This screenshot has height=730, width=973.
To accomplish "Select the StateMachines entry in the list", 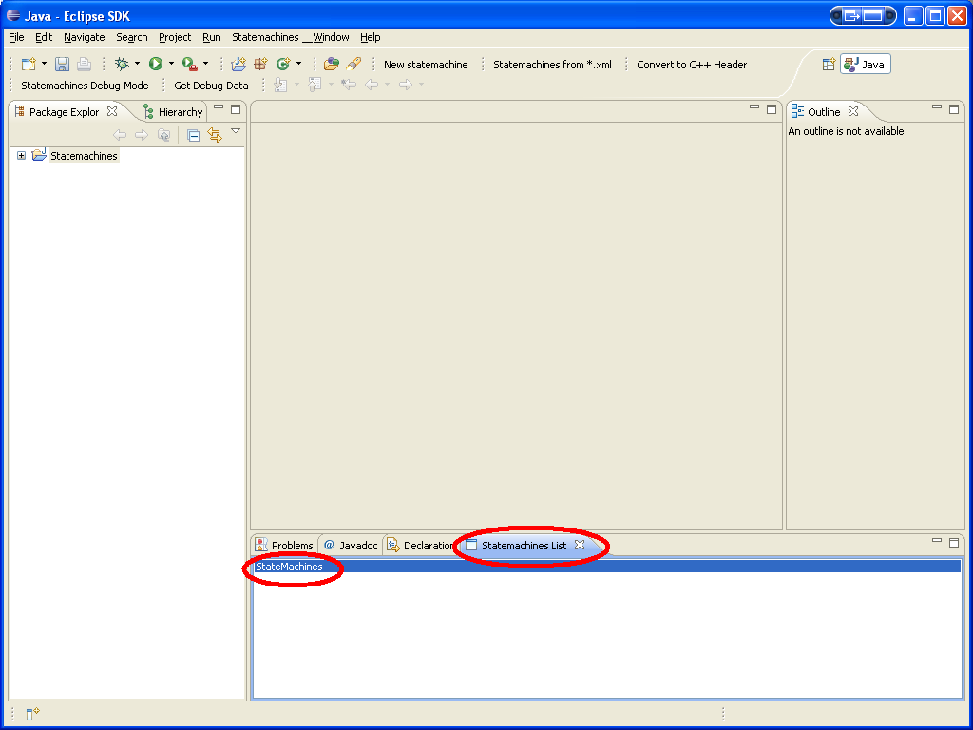I will pos(607,567).
